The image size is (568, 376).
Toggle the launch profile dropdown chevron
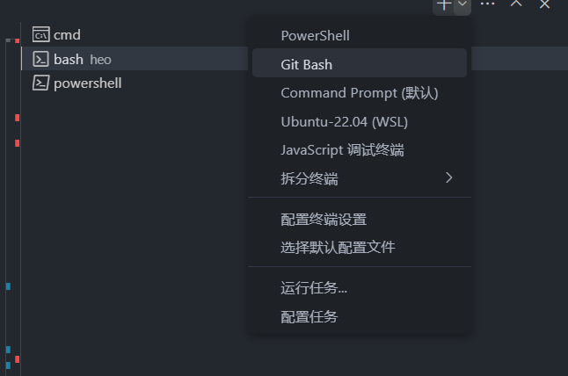pos(462,4)
